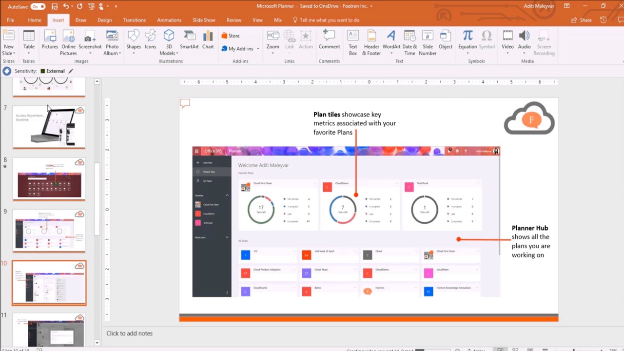The image size is (624, 351).
Task: Switch to the Home tab
Action: click(x=35, y=20)
